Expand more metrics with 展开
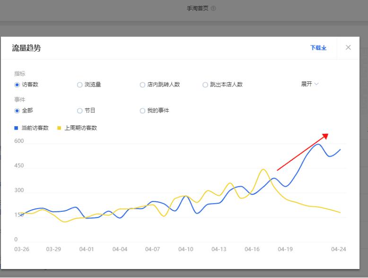 coord(309,84)
